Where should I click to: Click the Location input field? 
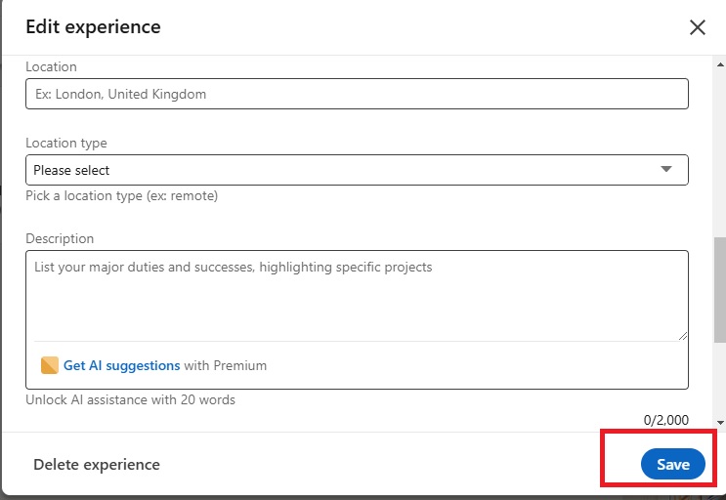coord(357,94)
